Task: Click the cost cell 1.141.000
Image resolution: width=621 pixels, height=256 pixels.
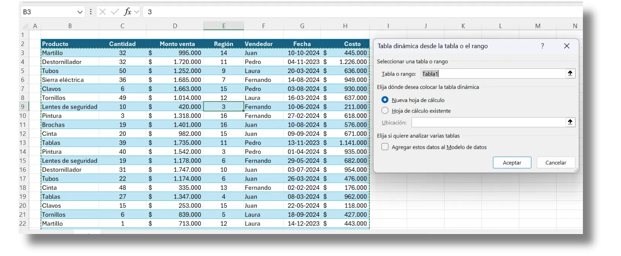Action: tap(345, 143)
